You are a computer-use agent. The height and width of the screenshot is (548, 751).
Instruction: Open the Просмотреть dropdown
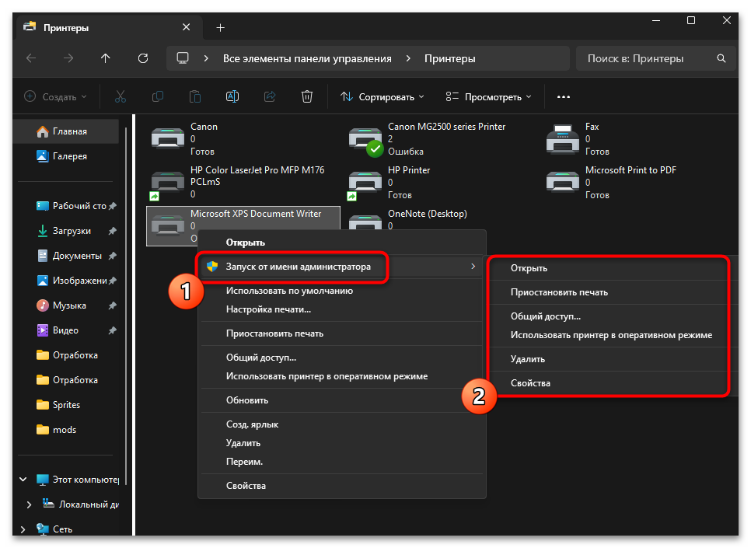488,96
